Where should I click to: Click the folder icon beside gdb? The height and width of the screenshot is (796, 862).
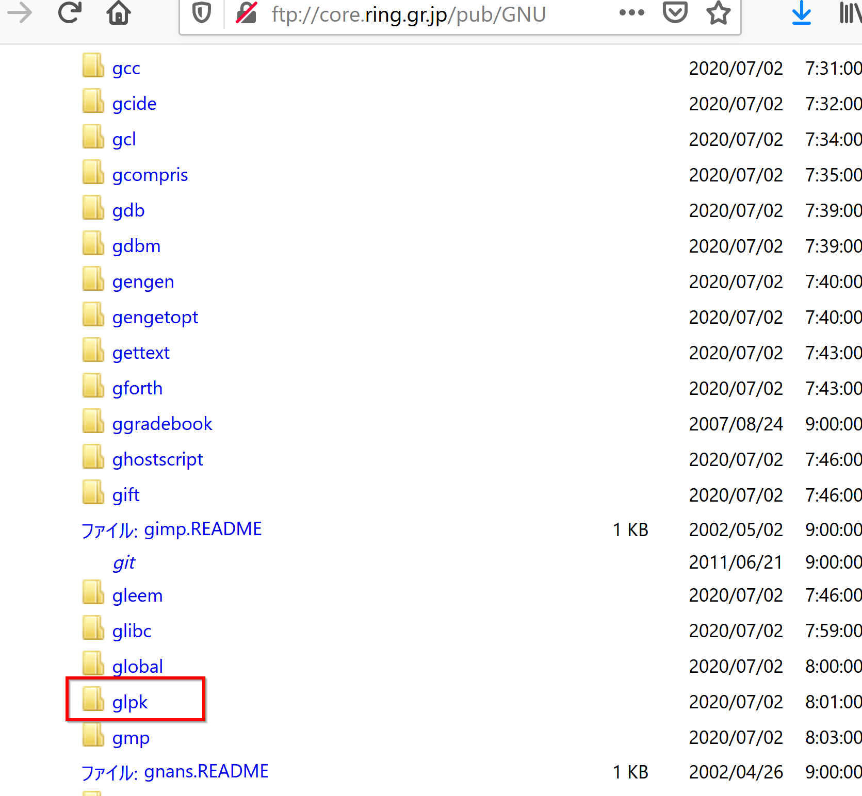pyautogui.click(x=93, y=208)
